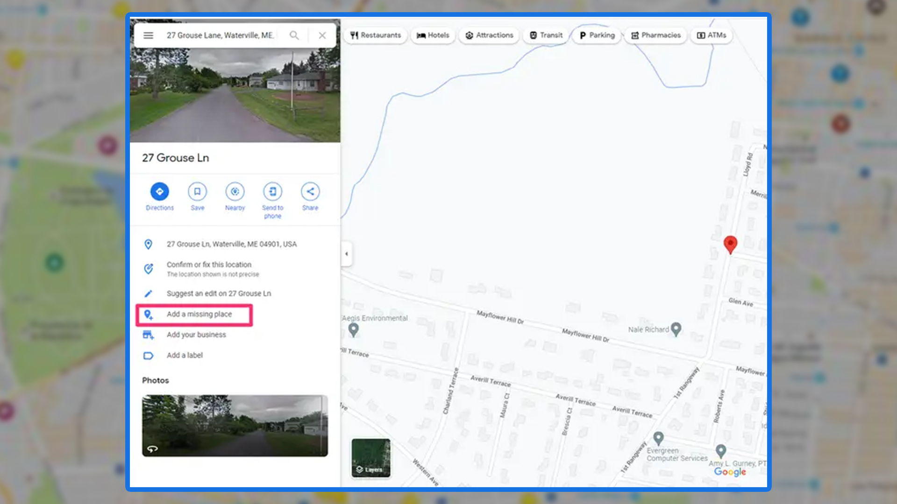This screenshot has height=504, width=897.
Task: Filter map by Attractions chip
Action: tap(489, 35)
